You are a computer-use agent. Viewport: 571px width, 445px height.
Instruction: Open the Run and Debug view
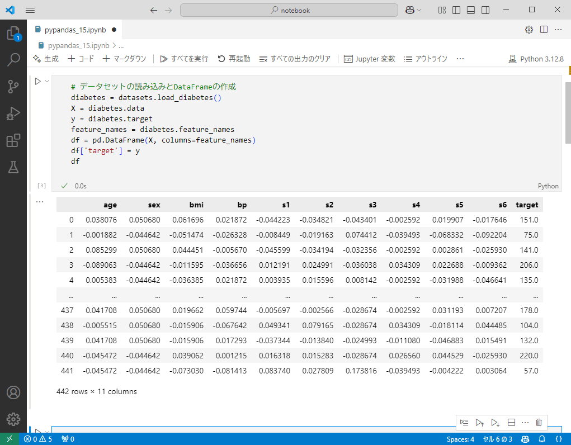tap(13, 114)
